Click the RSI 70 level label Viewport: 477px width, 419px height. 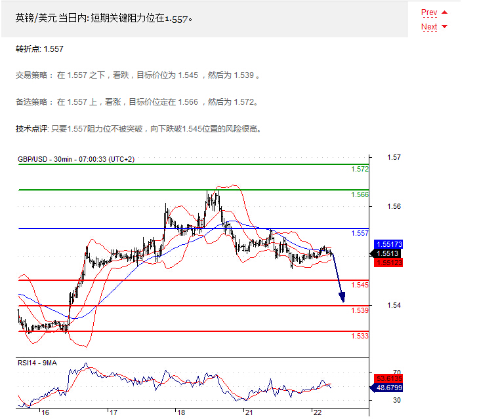point(397,372)
